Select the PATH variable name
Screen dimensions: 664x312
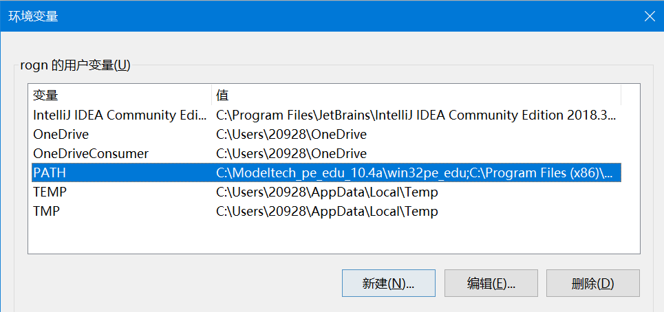coord(50,172)
